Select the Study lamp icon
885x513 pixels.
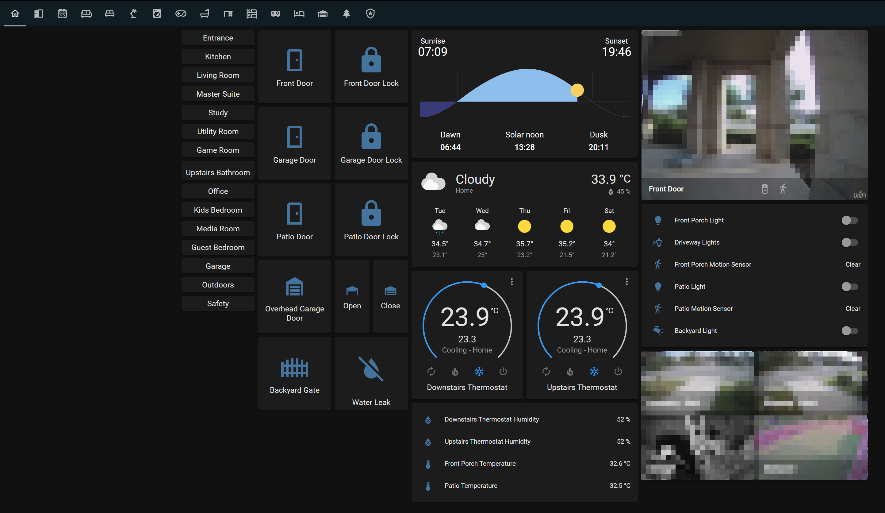click(x=133, y=14)
